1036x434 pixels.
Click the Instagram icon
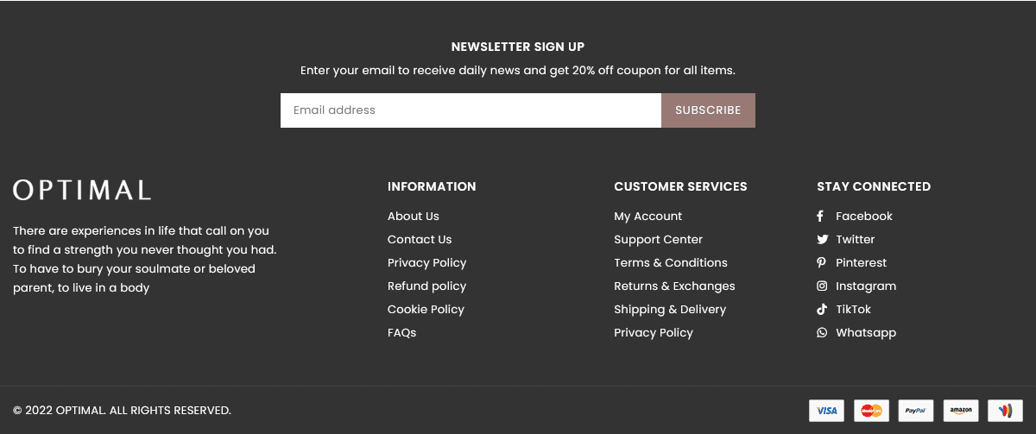pyautogui.click(x=822, y=286)
